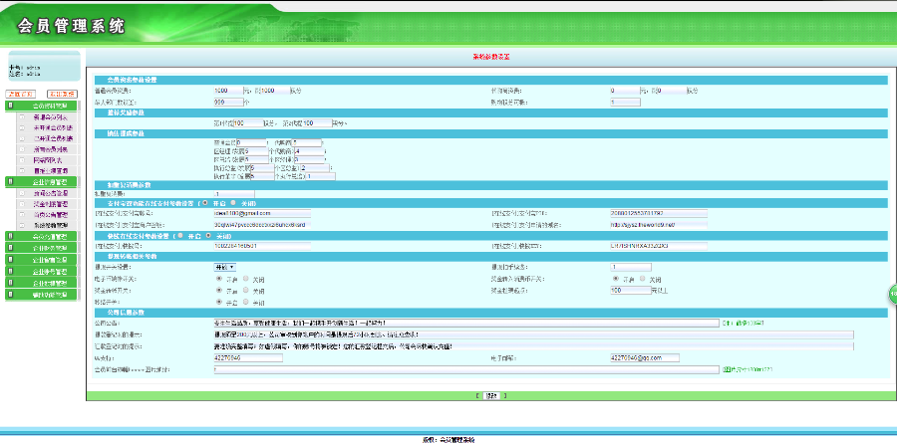Click the red 系统参数设置 page title

coord(490,57)
